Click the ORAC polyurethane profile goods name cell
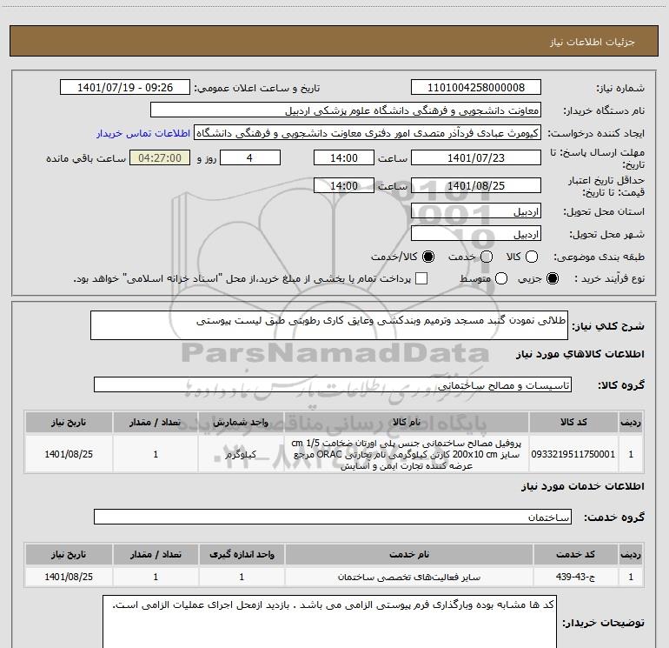Viewport: 669px width, 648px height. [x=407, y=454]
